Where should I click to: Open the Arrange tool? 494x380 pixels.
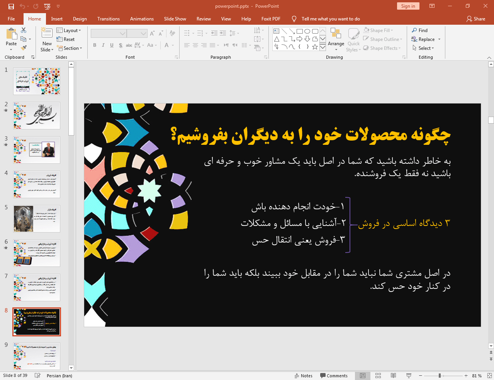[336, 39]
